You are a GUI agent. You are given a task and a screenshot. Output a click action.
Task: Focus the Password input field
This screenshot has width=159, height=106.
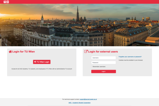click(103, 63)
